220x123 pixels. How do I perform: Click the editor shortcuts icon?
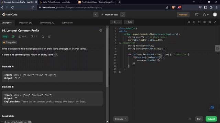(x=205, y=22)
